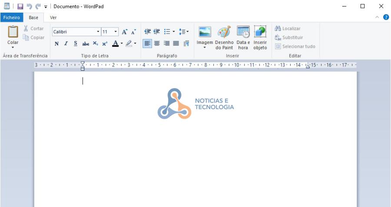Click the WordPad application icon in title bar
This screenshot has width=391, height=207.
[7, 6]
